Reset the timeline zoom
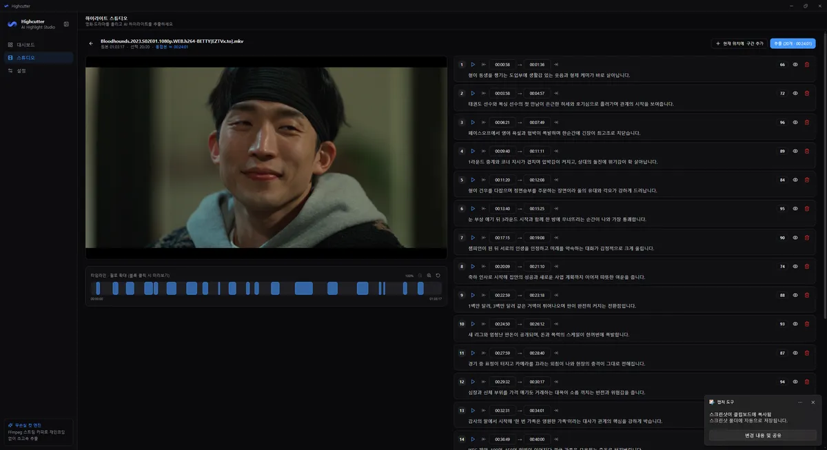 (438, 276)
